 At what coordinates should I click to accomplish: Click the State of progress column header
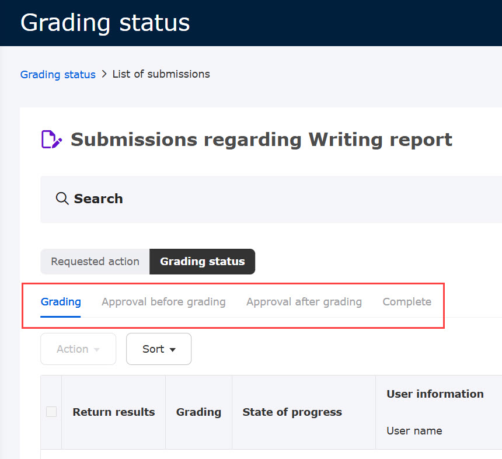[292, 412]
